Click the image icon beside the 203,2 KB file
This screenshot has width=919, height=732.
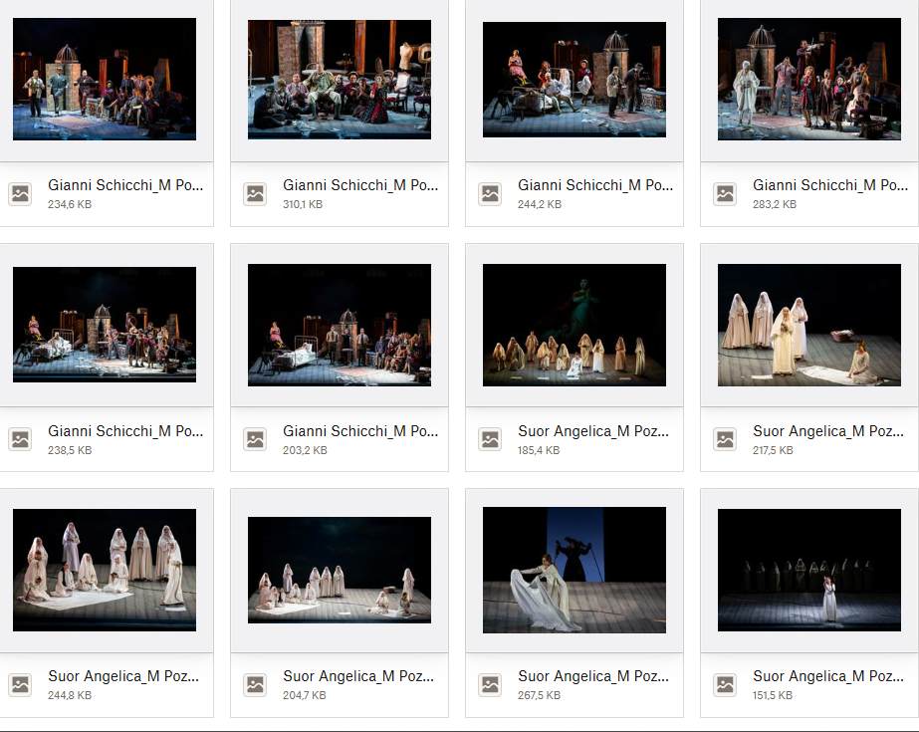tap(255, 439)
